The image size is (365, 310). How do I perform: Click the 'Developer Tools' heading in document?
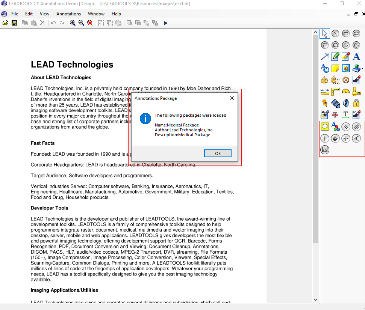49,208
